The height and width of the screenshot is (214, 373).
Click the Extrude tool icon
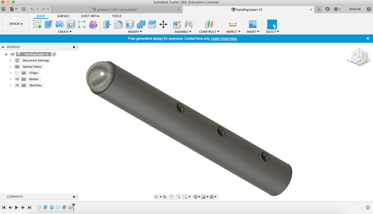coord(48,24)
